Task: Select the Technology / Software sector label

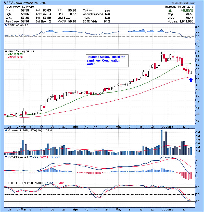Action: pos(20,7)
